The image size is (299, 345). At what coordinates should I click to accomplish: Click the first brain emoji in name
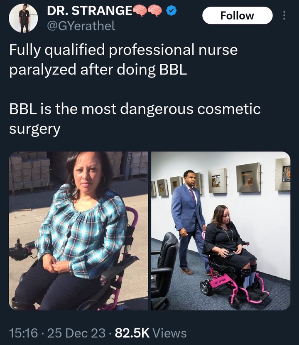(140, 10)
